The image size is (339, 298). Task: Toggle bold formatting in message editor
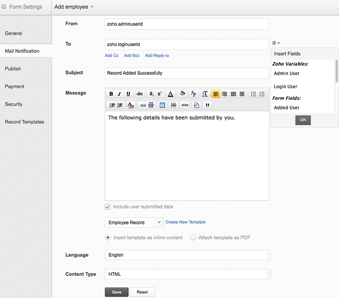click(111, 94)
